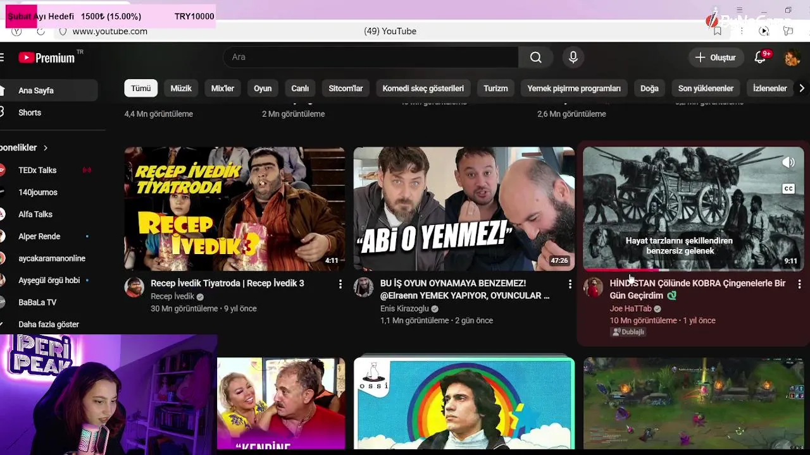The image size is (810, 455).
Task: Click the search magnifier button
Action: (x=536, y=58)
